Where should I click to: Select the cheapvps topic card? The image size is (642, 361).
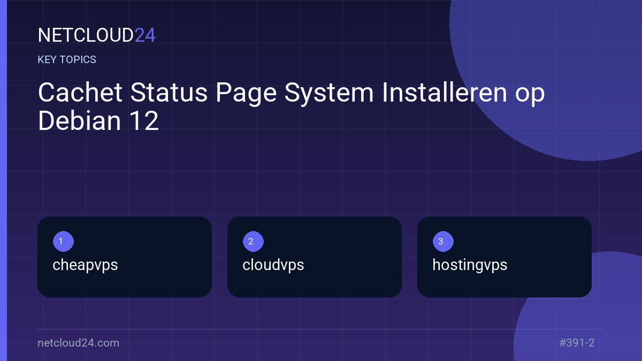[x=125, y=257]
